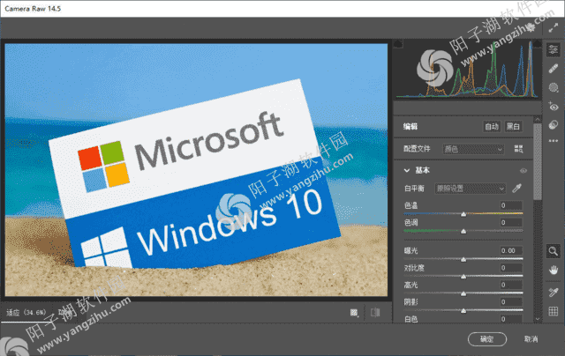Browse profiles grid icon beside 配置文件

(x=518, y=149)
